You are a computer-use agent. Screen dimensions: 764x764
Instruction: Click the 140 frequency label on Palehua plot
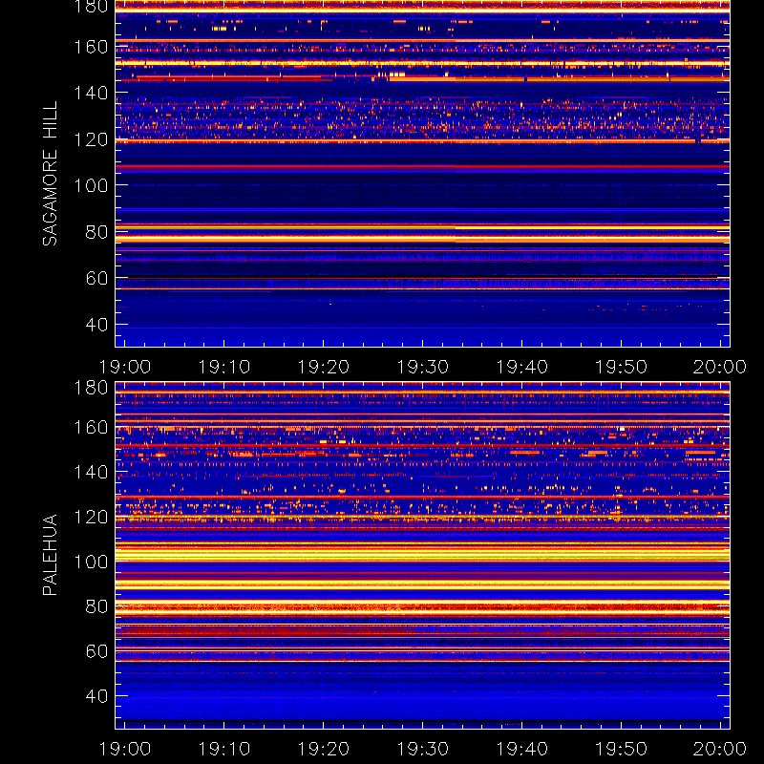(x=91, y=472)
